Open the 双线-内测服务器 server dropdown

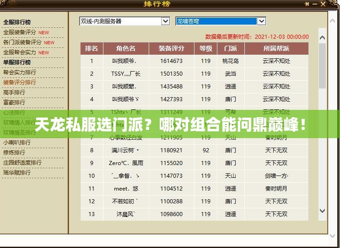click(x=165, y=21)
